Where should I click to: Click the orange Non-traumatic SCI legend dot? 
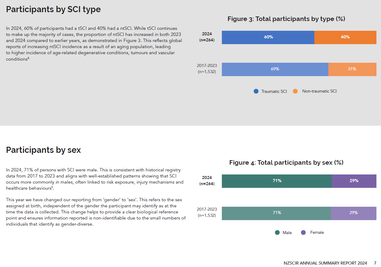coord(295,91)
